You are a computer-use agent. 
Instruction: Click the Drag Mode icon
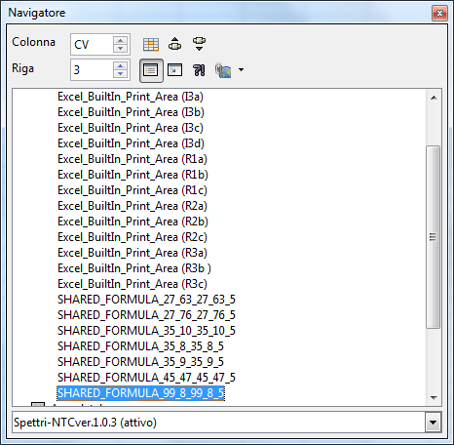tap(223, 70)
